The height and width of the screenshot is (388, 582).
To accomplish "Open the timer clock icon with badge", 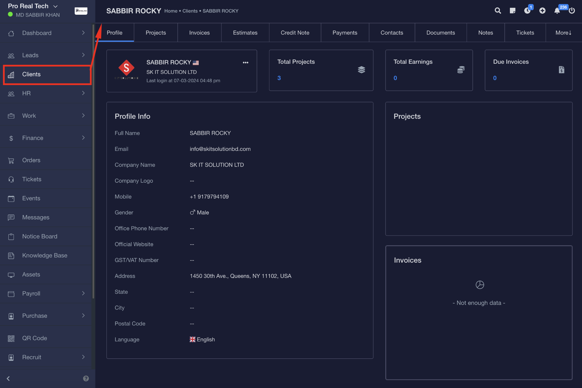I will (527, 11).
